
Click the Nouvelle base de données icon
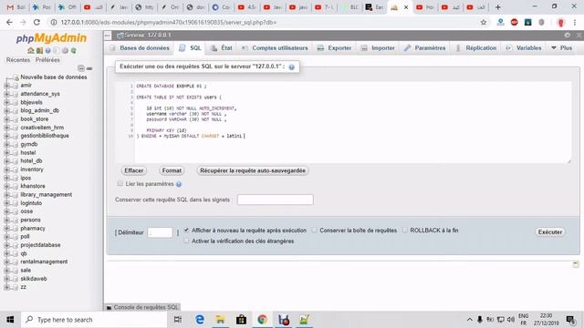[16, 77]
